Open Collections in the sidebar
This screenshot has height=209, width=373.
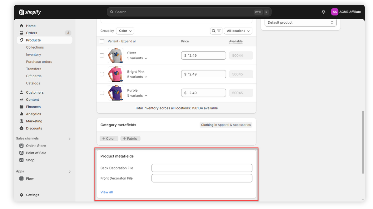[x=35, y=47]
